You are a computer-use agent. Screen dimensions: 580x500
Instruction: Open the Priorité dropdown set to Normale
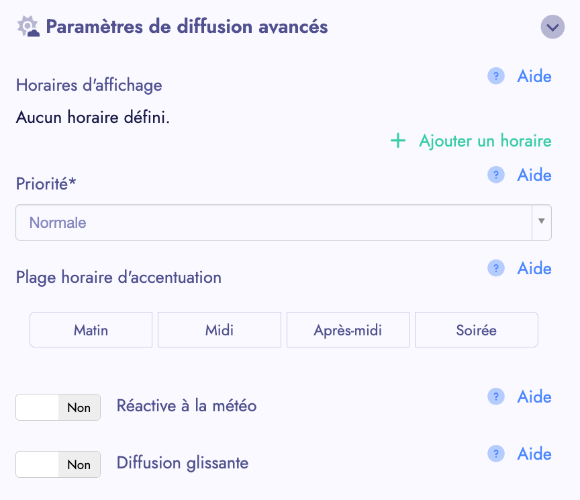[x=273, y=222]
